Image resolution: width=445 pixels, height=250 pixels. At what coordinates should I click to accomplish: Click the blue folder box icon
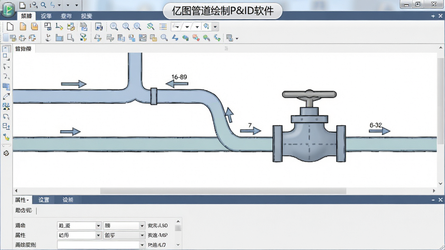click(59, 38)
